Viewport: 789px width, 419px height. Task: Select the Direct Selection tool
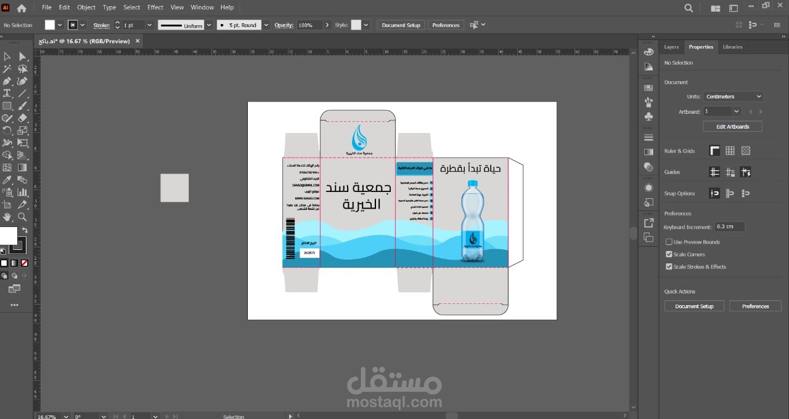22,57
